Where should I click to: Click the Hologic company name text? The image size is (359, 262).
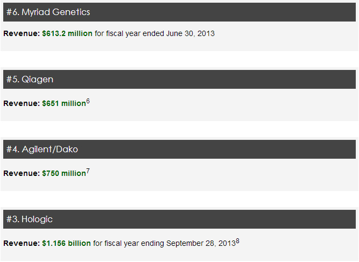37,219
